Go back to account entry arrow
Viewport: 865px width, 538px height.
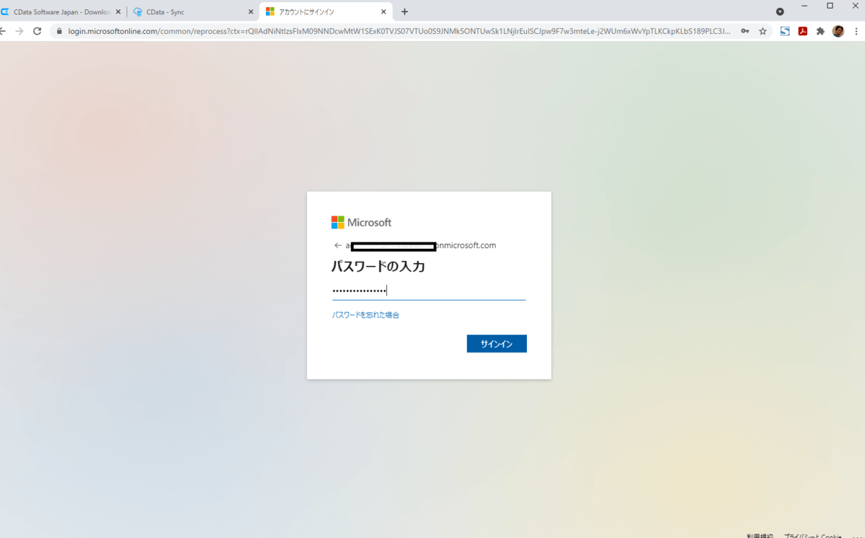(x=337, y=245)
